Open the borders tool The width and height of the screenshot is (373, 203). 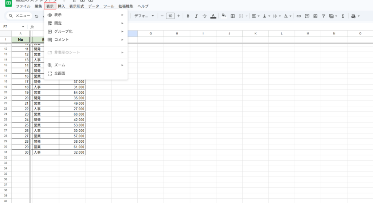233,16
